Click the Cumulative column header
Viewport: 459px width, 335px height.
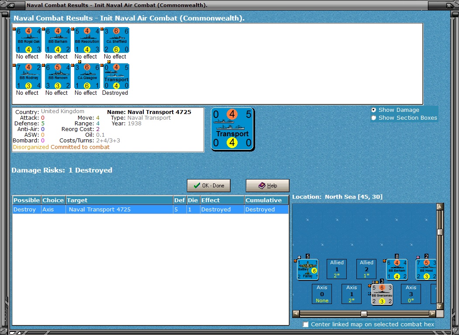click(x=266, y=200)
